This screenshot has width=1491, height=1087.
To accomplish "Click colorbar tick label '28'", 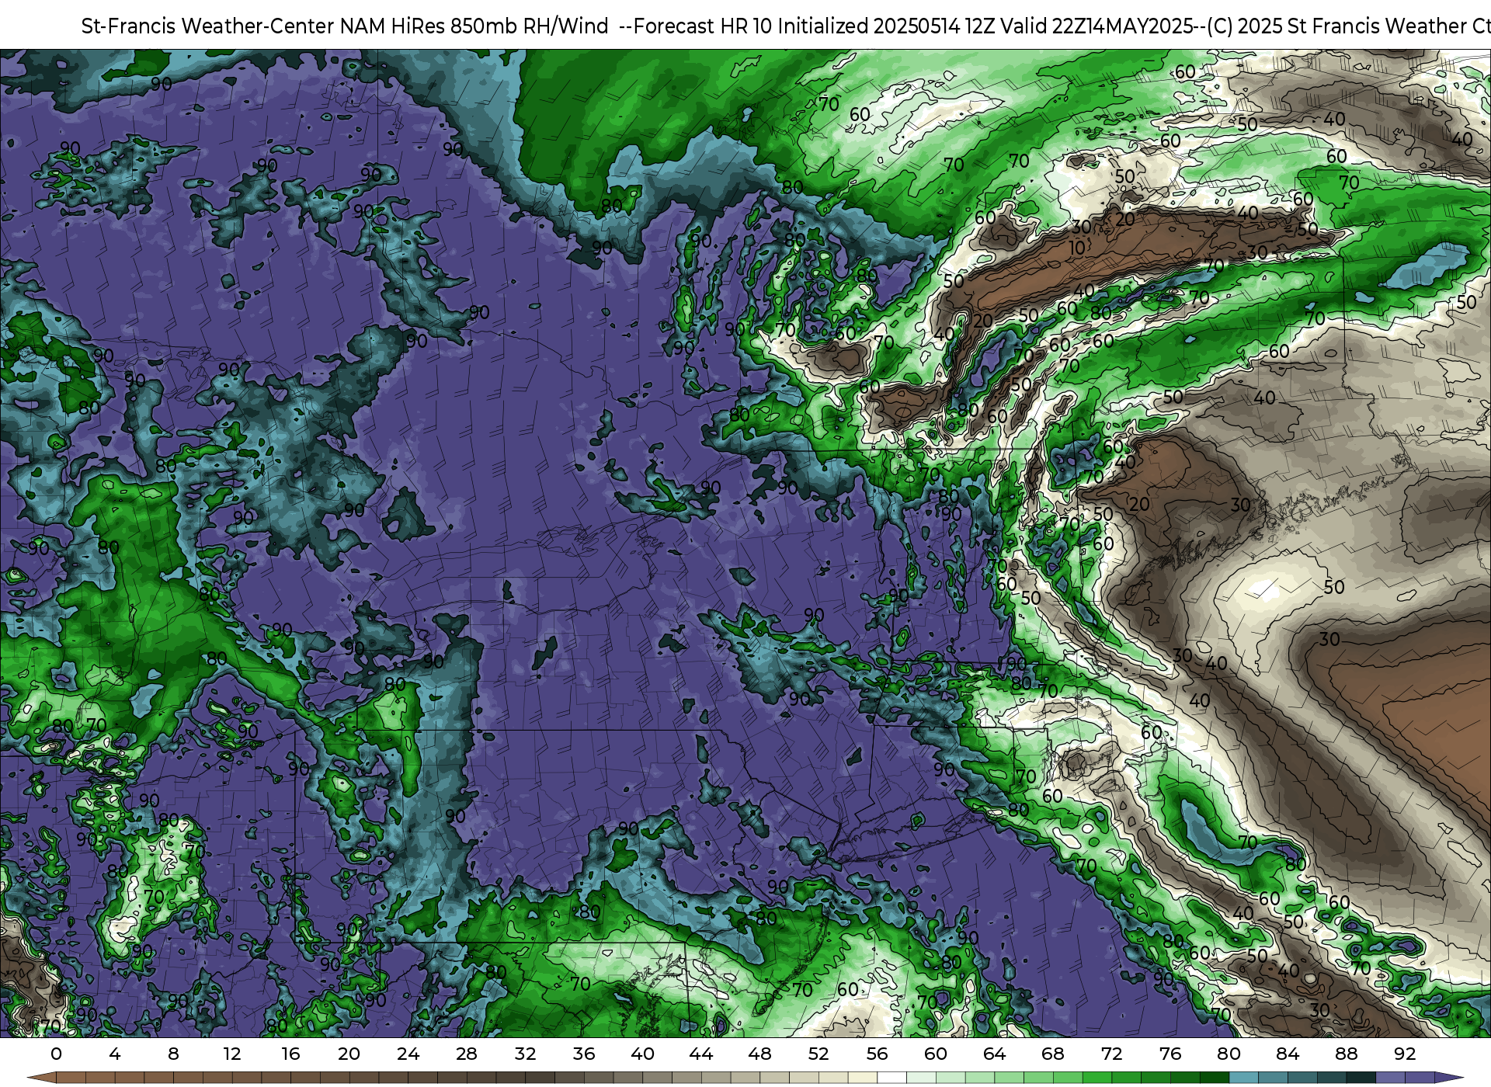I will (x=467, y=1054).
